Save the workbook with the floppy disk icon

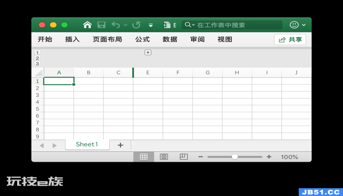(x=101, y=24)
